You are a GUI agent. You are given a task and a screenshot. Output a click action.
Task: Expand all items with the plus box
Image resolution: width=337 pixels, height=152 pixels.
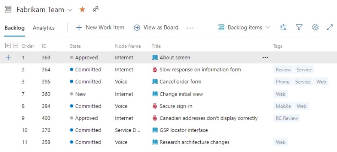pyautogui.click(x=8, y=46)
